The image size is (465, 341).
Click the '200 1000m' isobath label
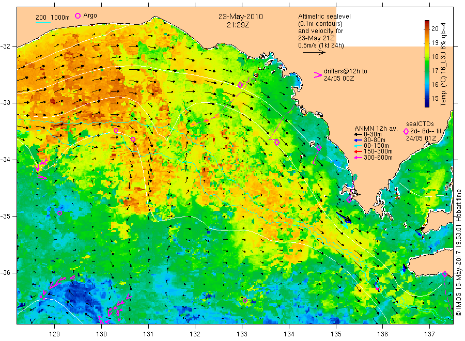coord(53,18)
